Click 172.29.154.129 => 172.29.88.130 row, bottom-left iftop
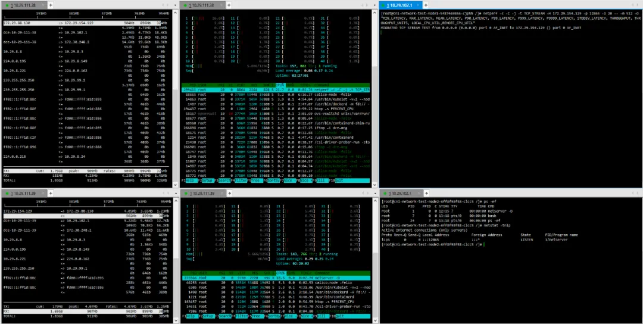 click(x=88, y=211)
